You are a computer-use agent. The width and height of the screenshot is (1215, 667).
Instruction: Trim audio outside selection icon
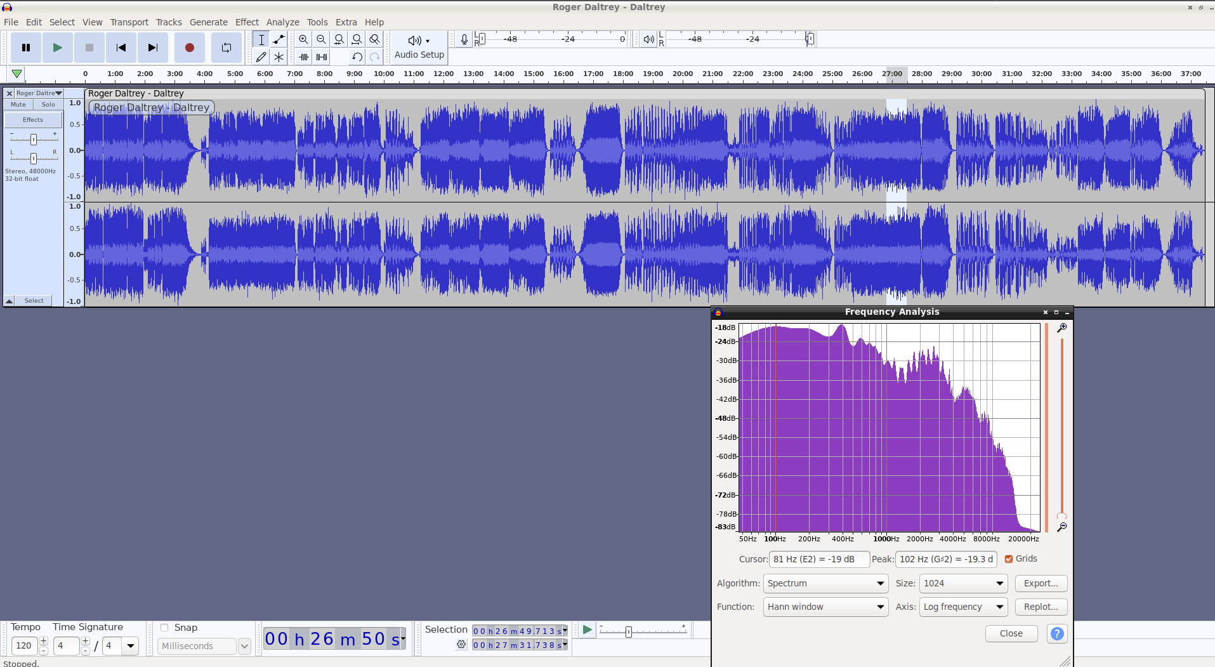pos(304,56)
